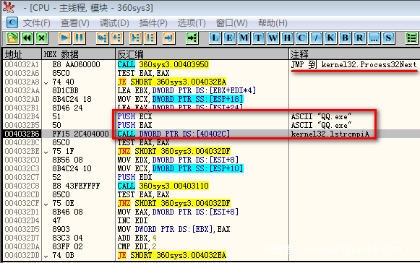The image size is (420, 263).
Task: Click hex bytes FF15 2C404000
Action: pos(81,134)
